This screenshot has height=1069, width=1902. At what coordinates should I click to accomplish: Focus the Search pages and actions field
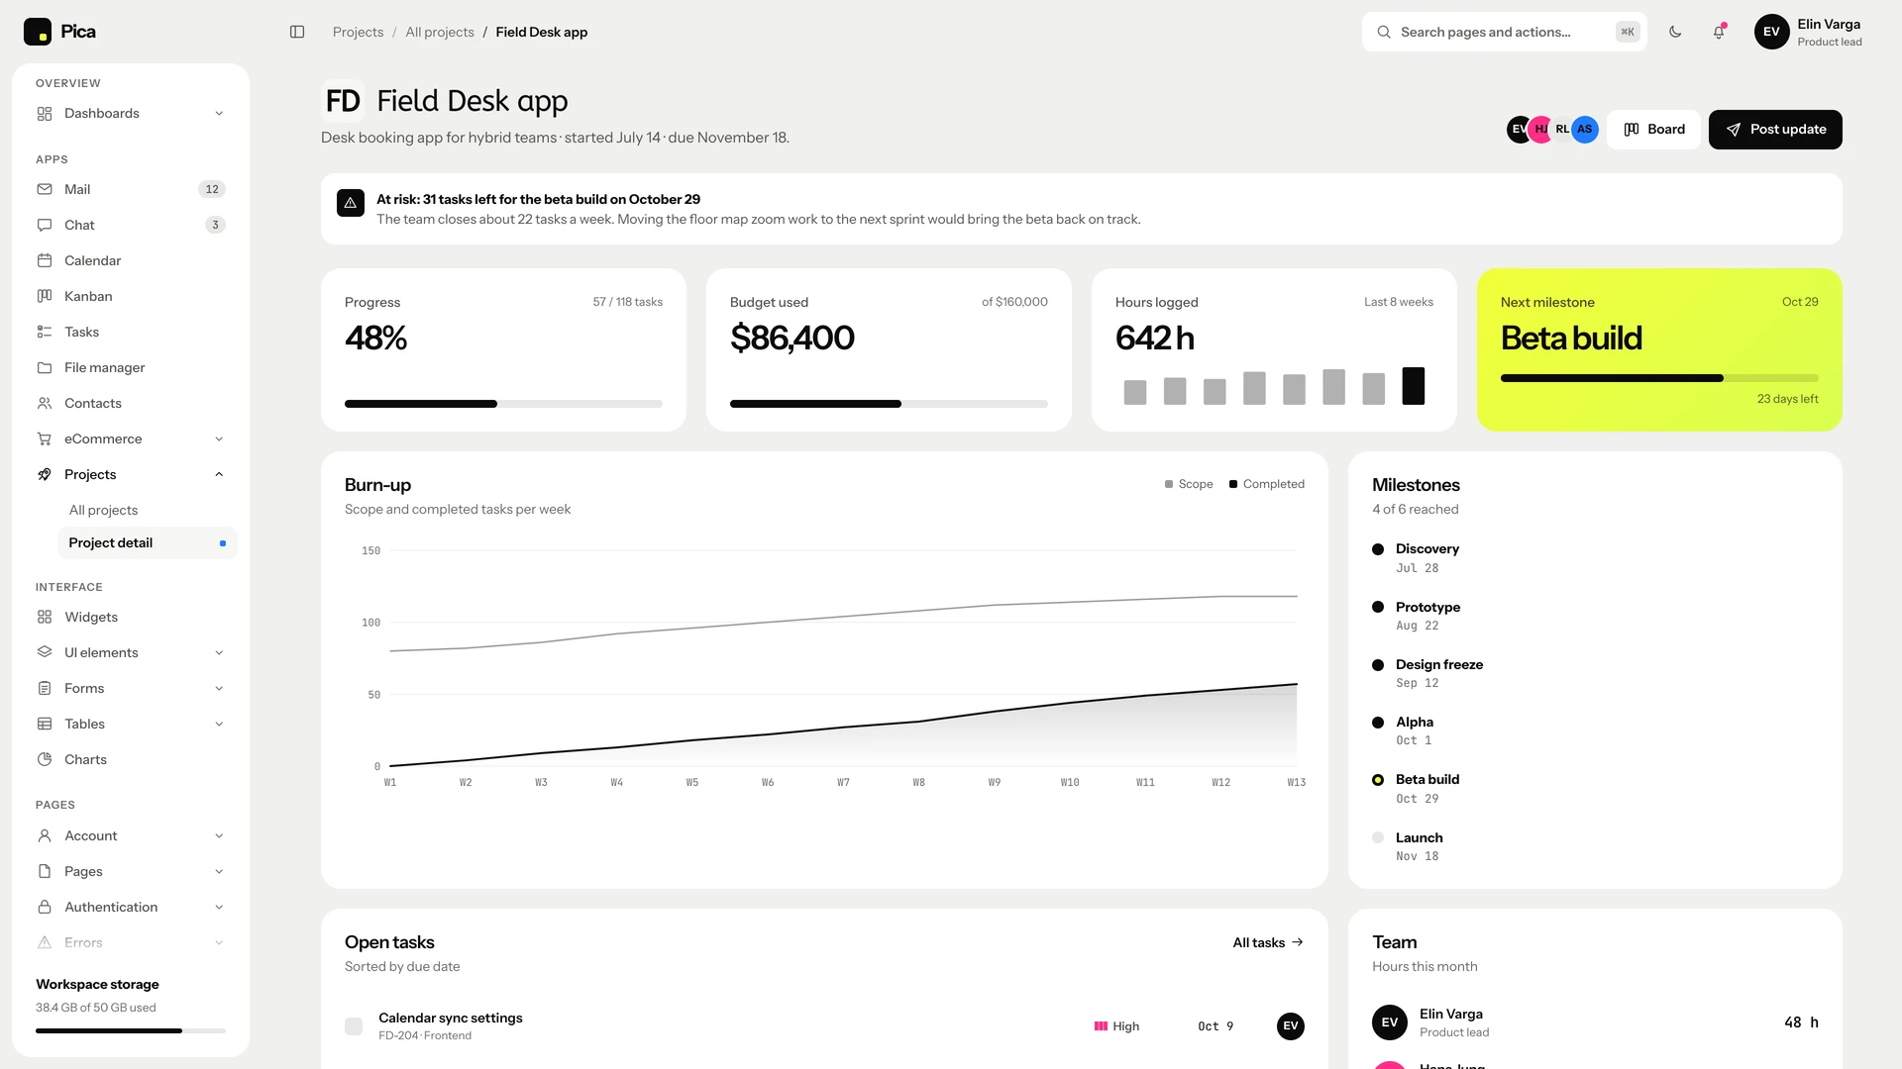(1504, 32)
